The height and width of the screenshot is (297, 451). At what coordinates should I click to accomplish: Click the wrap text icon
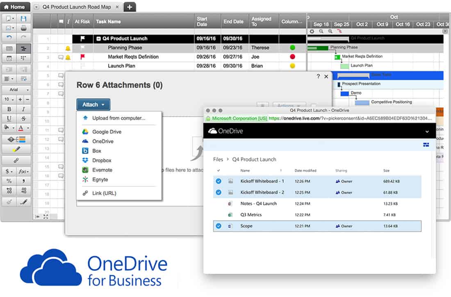click(23, 79)
